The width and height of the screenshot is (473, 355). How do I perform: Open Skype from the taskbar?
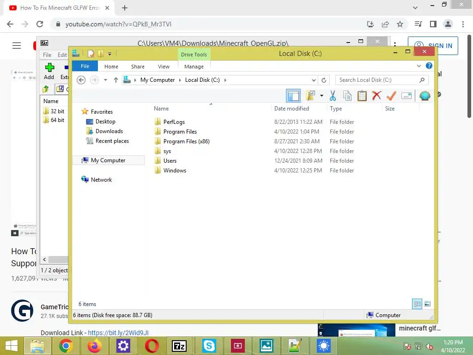tap(209, 346)
